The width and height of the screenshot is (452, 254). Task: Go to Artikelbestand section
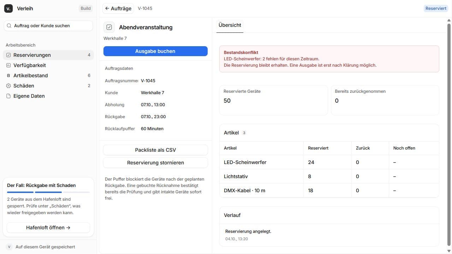[x=48, y=75]
